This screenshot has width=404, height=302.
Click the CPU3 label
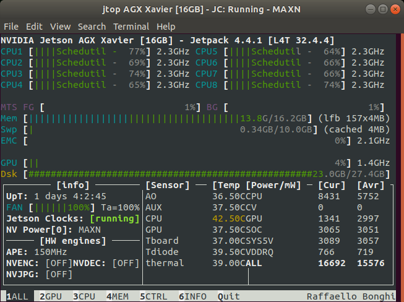pyautogui.click(x=12, y=74)
